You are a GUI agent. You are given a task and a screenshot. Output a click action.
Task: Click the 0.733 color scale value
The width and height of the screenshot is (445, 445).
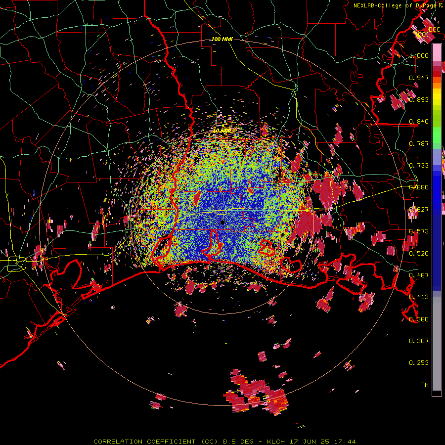419,166
